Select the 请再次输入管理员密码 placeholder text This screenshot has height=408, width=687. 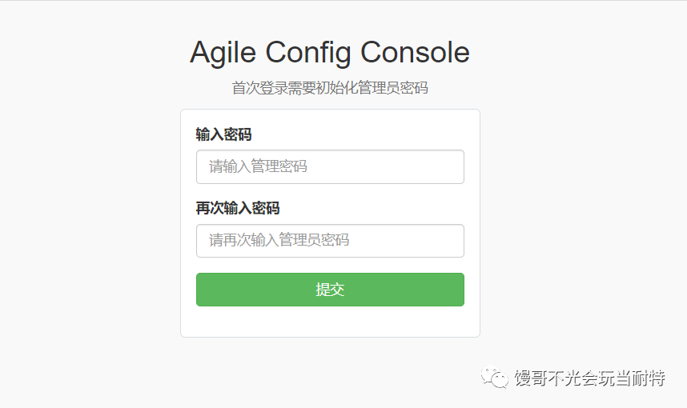pos(279,240)
